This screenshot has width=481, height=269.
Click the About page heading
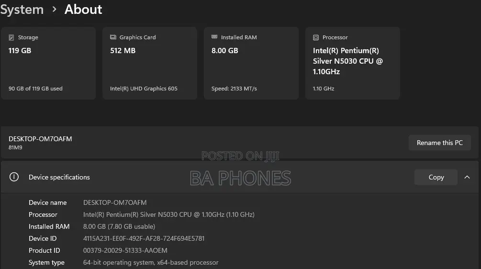click(83, 10)
